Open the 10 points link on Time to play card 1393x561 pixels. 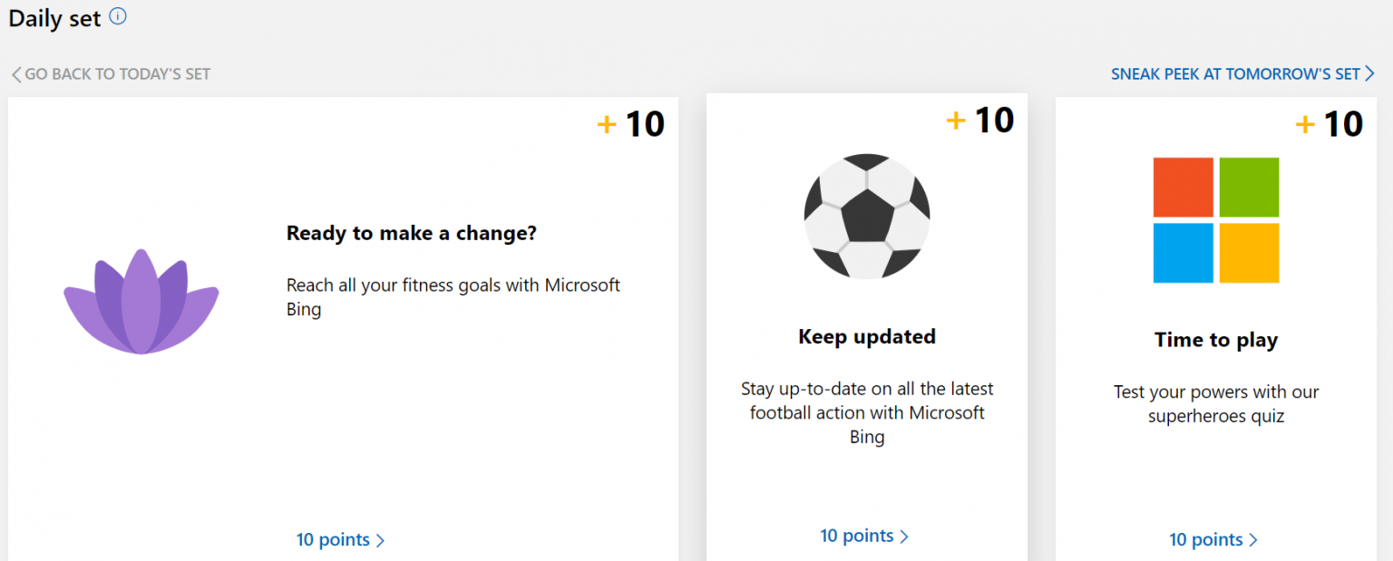tap(1207, 539)
